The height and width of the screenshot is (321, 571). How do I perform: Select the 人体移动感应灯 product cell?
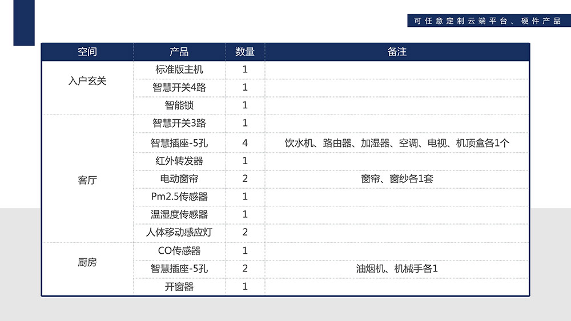click(179, 232)
